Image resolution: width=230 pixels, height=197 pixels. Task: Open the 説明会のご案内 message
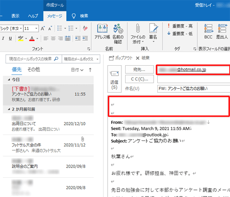pyautogui.click(x=48, y=167)
